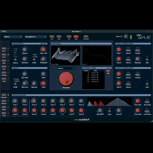Viewport: 153px width, 153px height.
Task: Expand the wavetable selection dropdown
Action: (66, 68)
